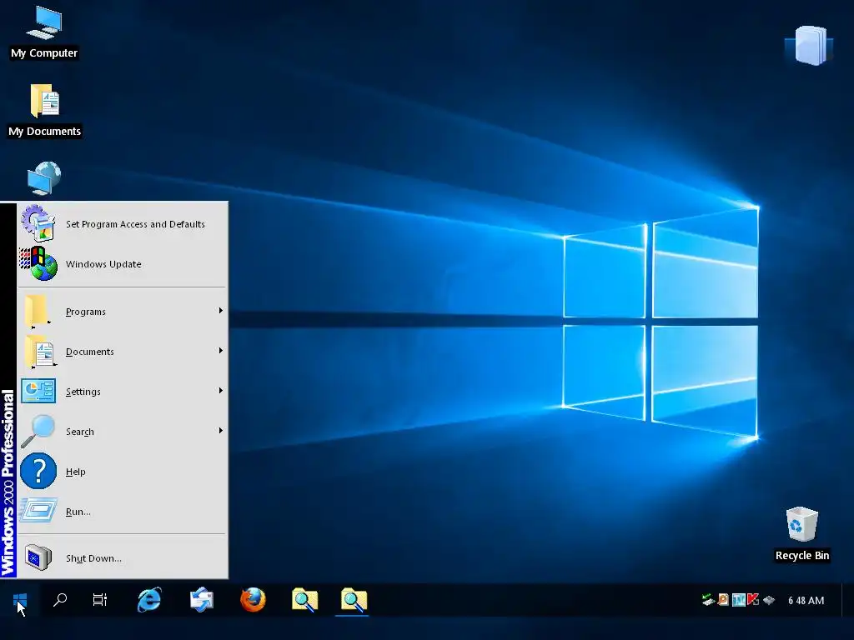Image resolution: width=854 pixels, height=640 pixels.
Task: Choose Set Program Access and Defaults
Action: (x=123, y=224)
